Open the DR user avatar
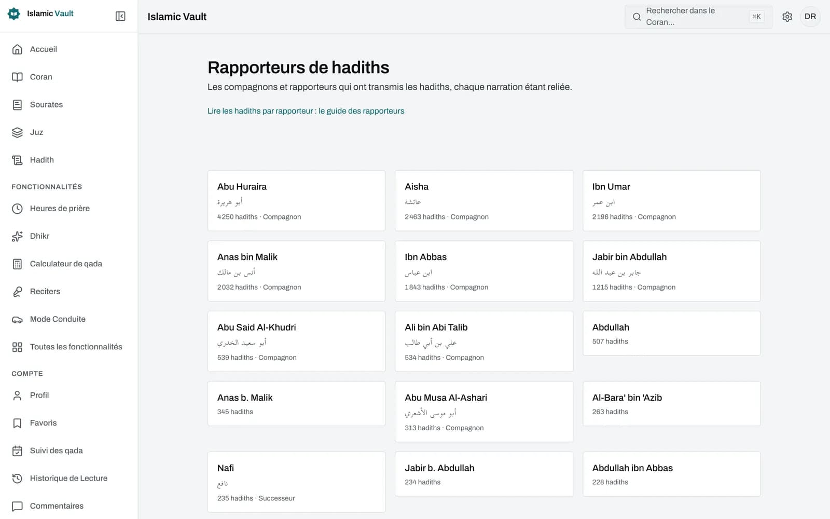Viewport: 830px width, 519px height. 810,17
